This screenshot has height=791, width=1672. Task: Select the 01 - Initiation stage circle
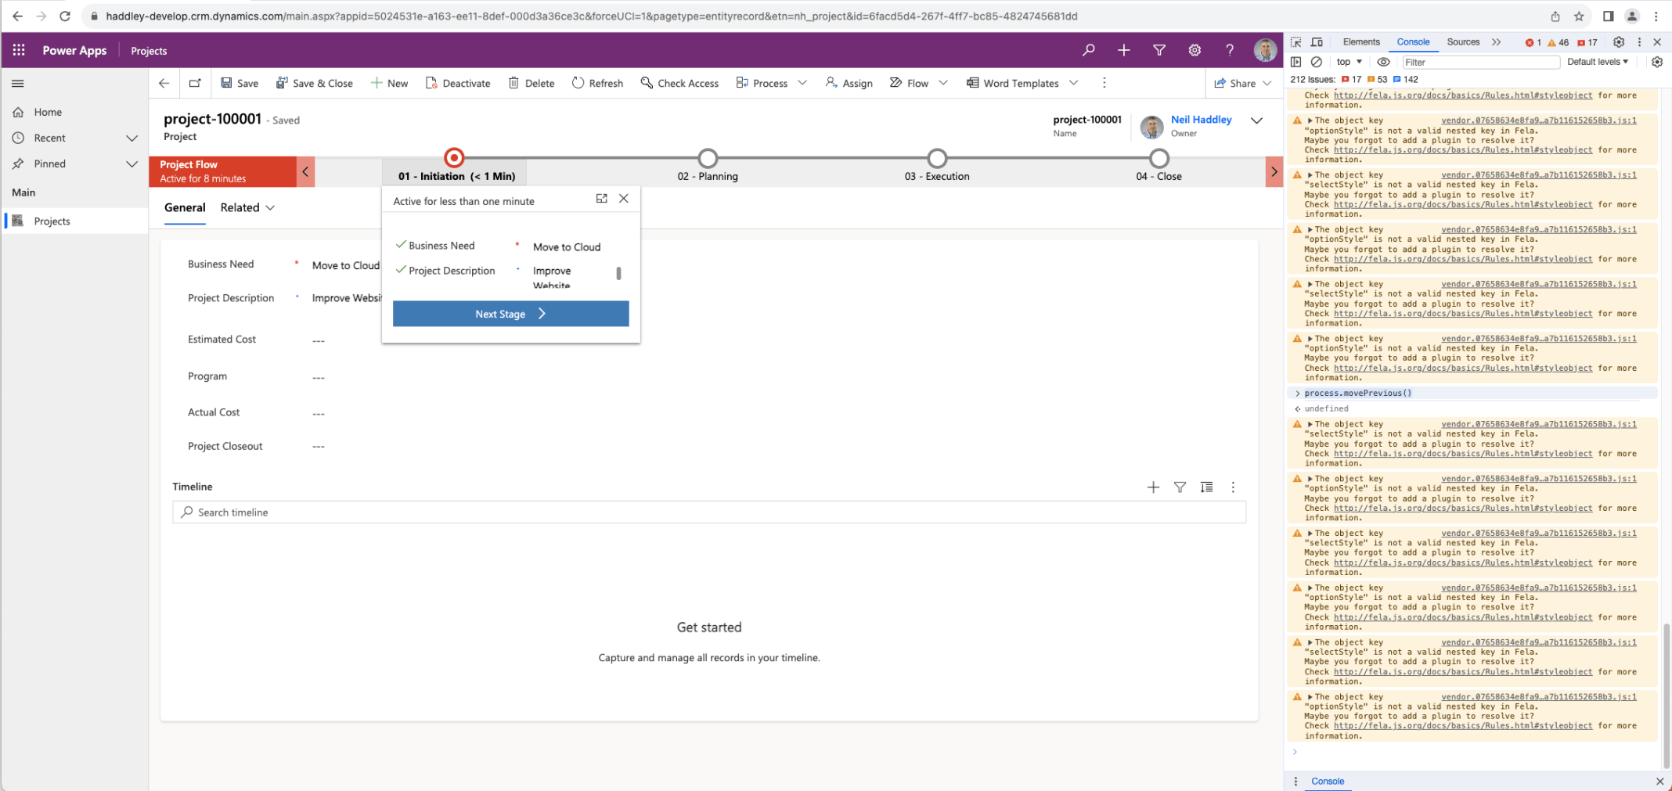(454, 158)
